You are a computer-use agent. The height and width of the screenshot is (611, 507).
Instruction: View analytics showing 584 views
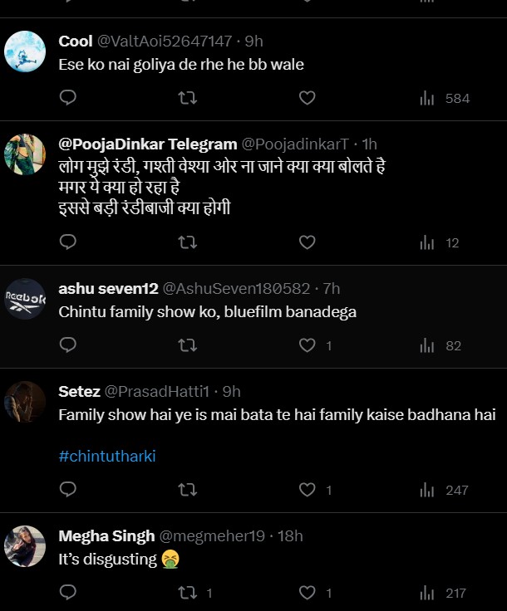point(445,98)
